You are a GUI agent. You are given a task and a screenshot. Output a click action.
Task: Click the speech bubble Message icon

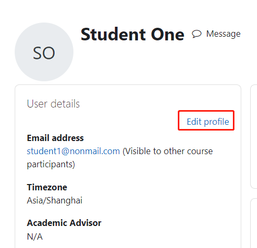pos(197,34)
